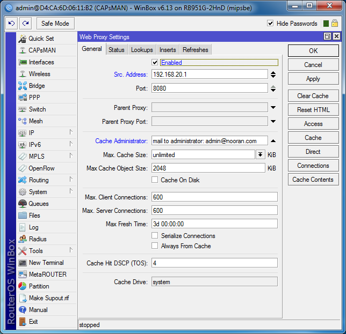Screen dimensions: 346x334
Task: Open Mesh menu icon
Action: tap(22, 121)
